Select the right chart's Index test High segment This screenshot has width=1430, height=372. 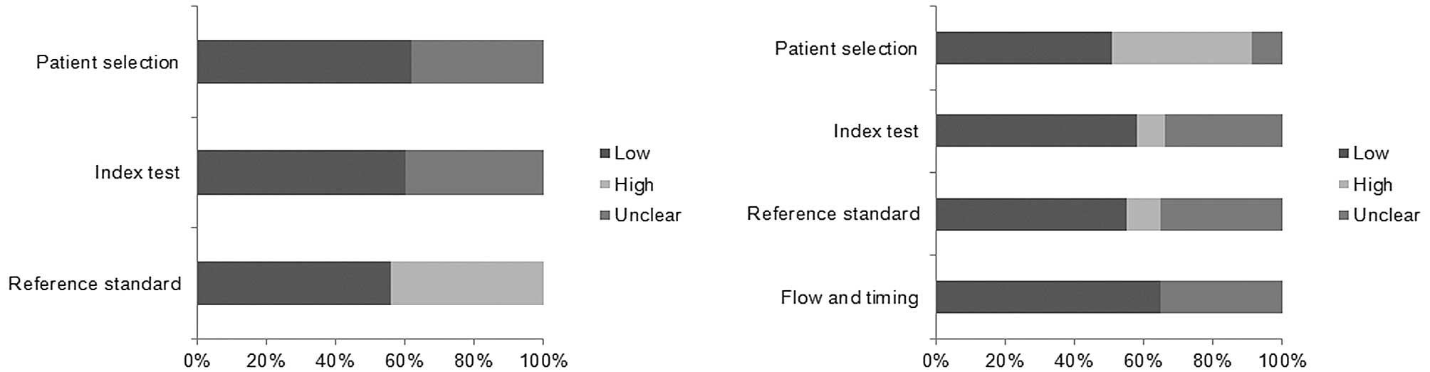pos(1150,131)
